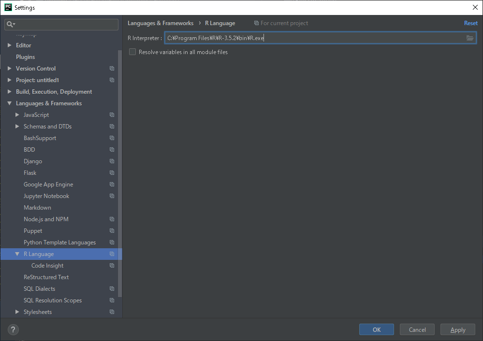Select Code Insight under R Language
The width and height of the screenshot is (483, 341).
pos(47,265)
